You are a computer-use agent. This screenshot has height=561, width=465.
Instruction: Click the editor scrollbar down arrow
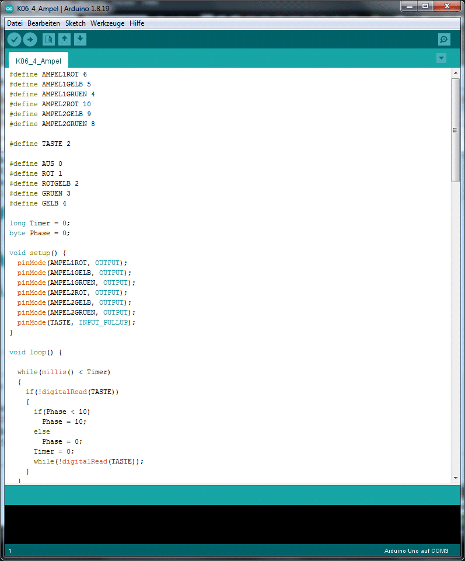(455, 478)
